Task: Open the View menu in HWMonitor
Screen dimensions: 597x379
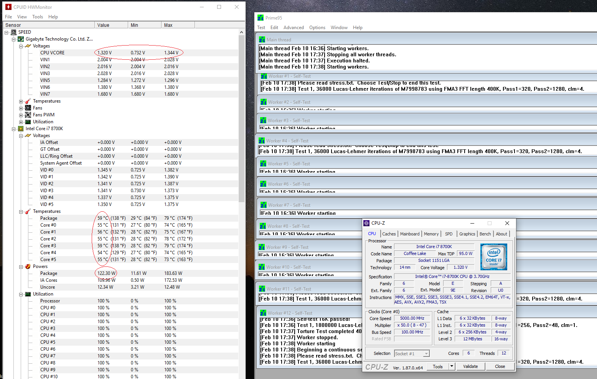Action: click(x=22, y=17)
